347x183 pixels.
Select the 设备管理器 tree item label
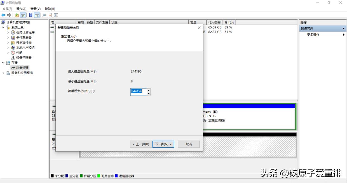click(24, 58)
